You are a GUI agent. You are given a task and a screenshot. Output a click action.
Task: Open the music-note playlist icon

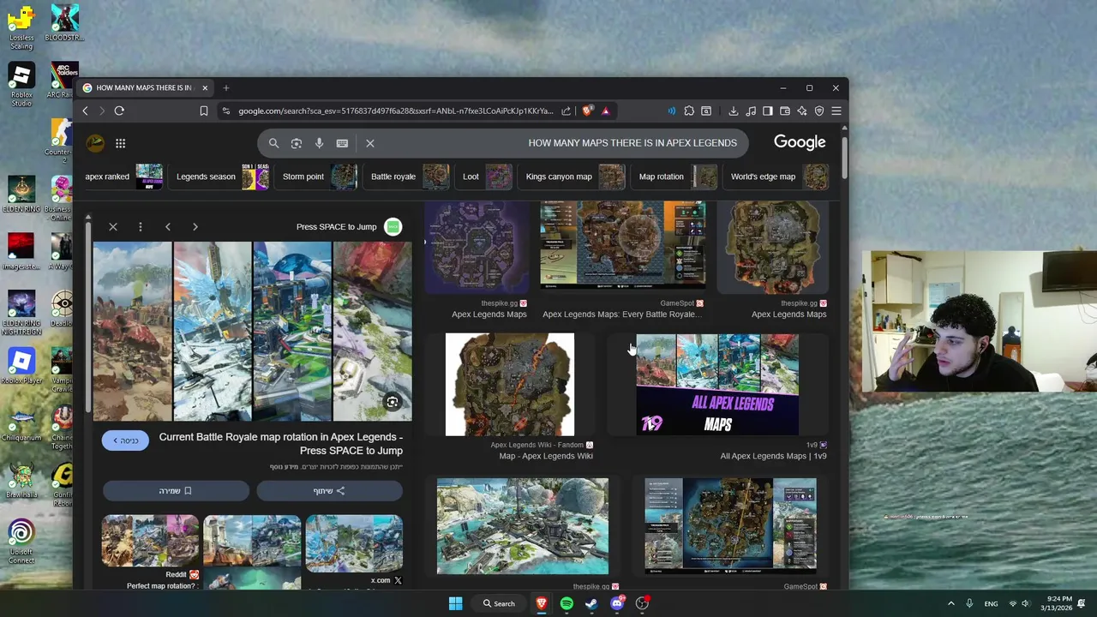(x=751, y=111)
